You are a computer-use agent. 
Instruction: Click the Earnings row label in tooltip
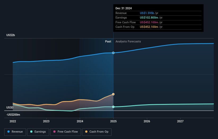[x=121, y=18]
